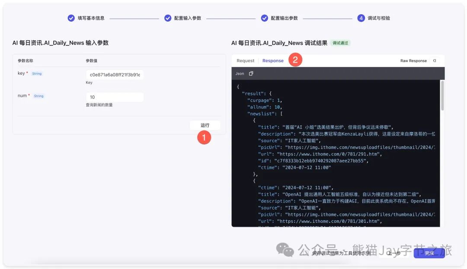467x269 pixels.
Task: Click the 配置输入参数 step checkmark icon
Action: click(168, 18)
